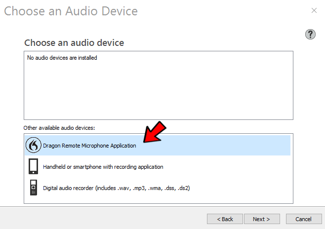Click the smartphone device icon
325x229 pixels.
click(33, 167)
